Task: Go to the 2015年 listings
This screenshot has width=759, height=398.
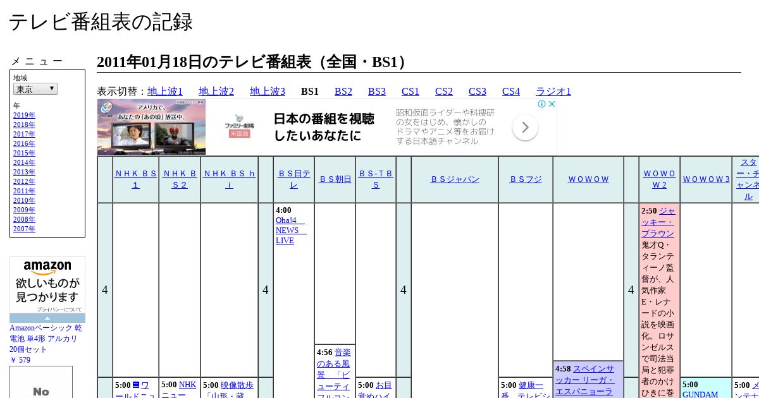Action: point(24,153)
